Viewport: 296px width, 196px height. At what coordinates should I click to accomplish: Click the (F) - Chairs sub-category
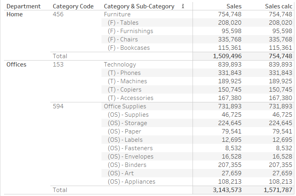123,39
